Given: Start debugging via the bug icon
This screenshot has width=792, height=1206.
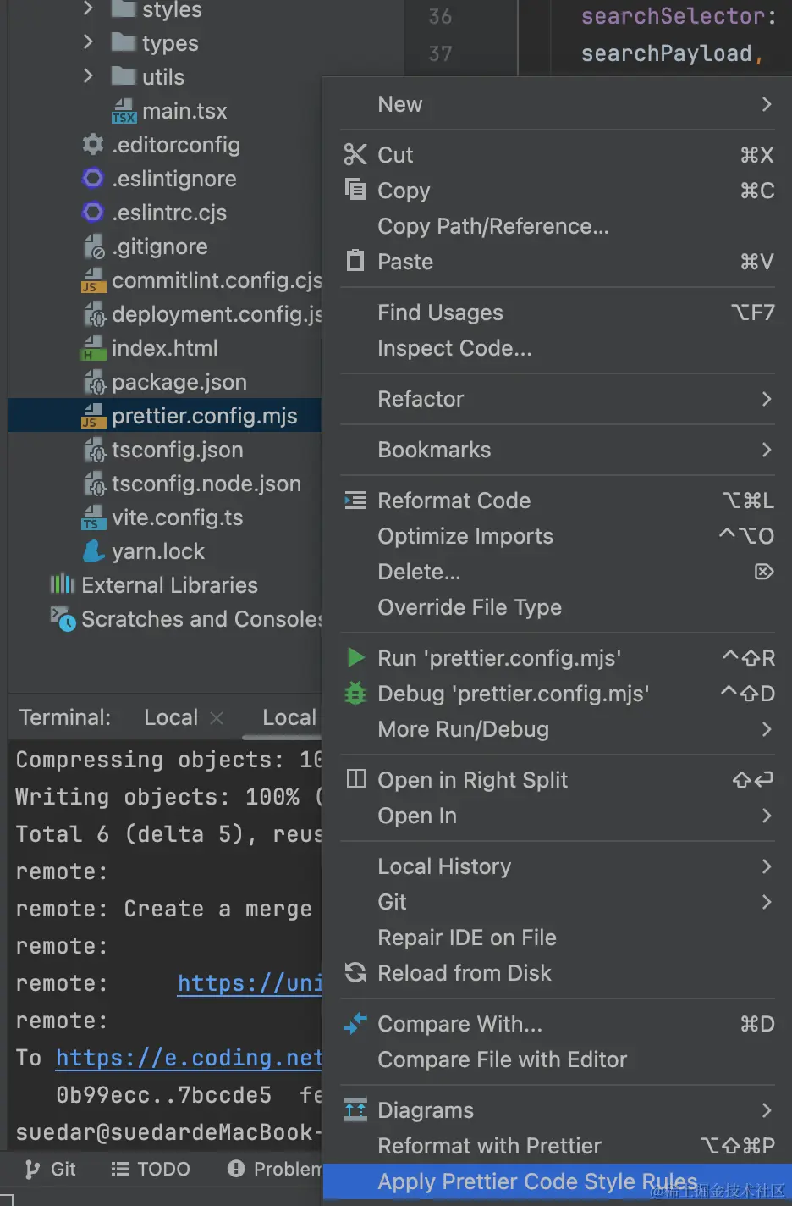Looking at the screenshot, I should (355, 694).
